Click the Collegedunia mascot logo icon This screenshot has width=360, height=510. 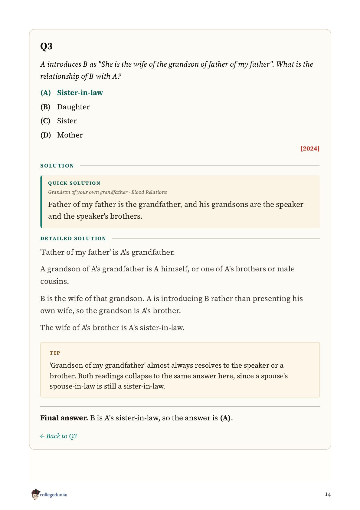click(35, 494)
